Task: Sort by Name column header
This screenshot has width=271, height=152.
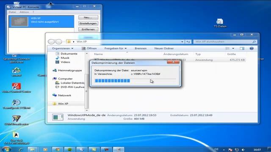Action: pos(99,54)
